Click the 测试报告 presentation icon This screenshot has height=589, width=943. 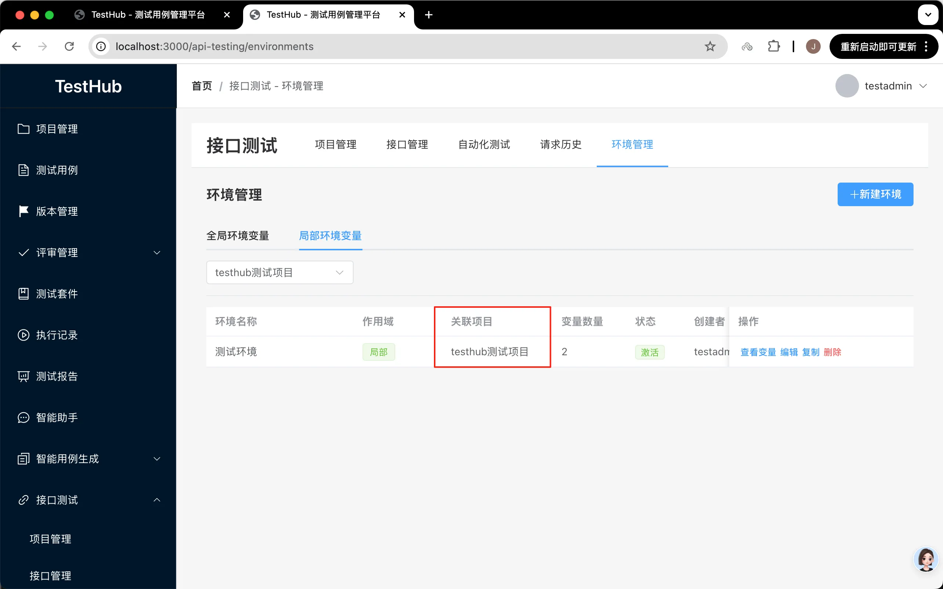pos(23,376)
